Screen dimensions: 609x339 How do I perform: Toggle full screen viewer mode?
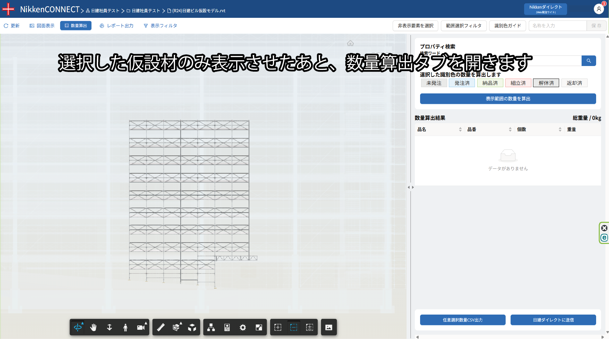(x=259, y=327)
